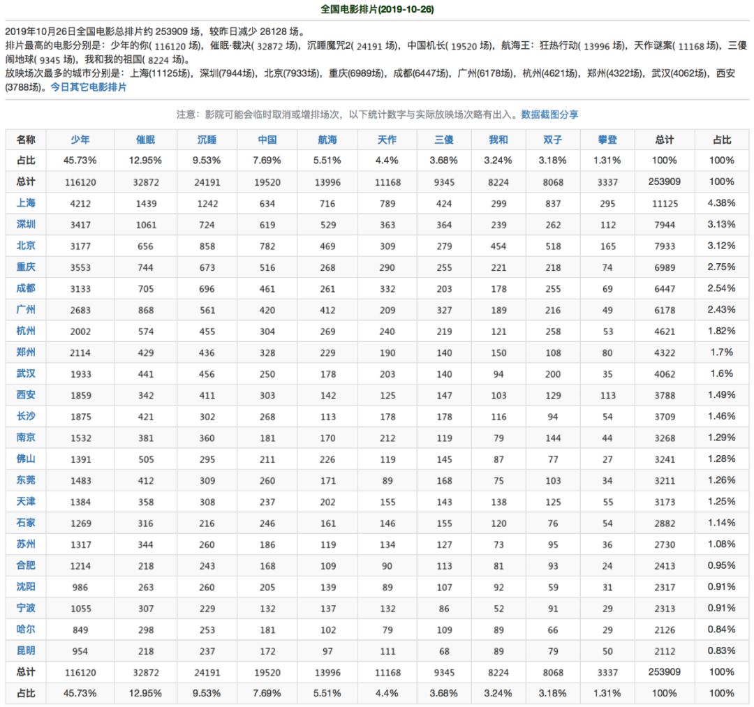Click the 占比 column header at far right
The image size is (754, 707).
(x=722, y=140)
